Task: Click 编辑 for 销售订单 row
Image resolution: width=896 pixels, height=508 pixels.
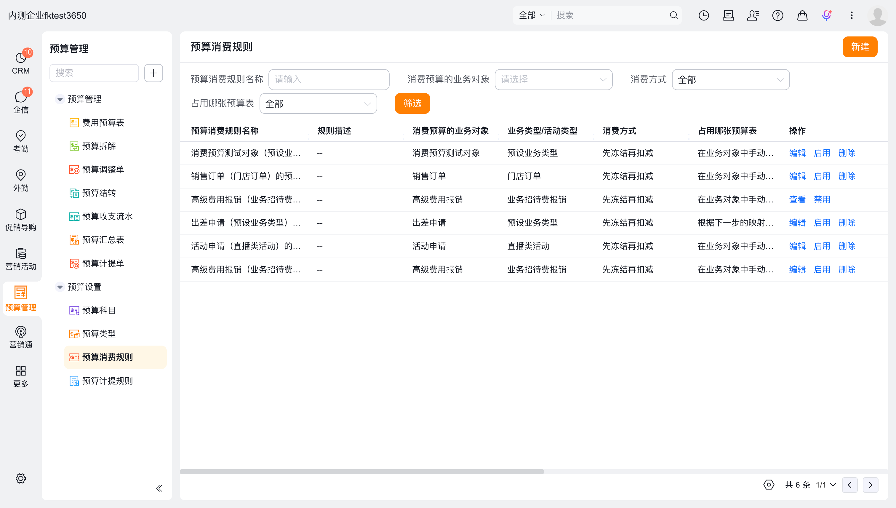Action: click(x=797, y=176)
